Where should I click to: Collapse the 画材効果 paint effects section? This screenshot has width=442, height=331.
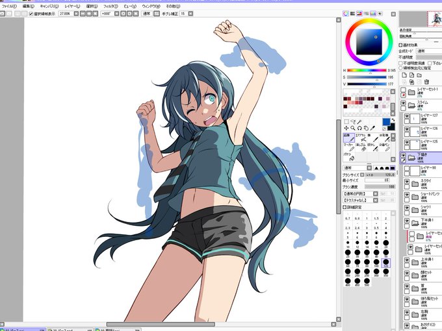(400, 45)
